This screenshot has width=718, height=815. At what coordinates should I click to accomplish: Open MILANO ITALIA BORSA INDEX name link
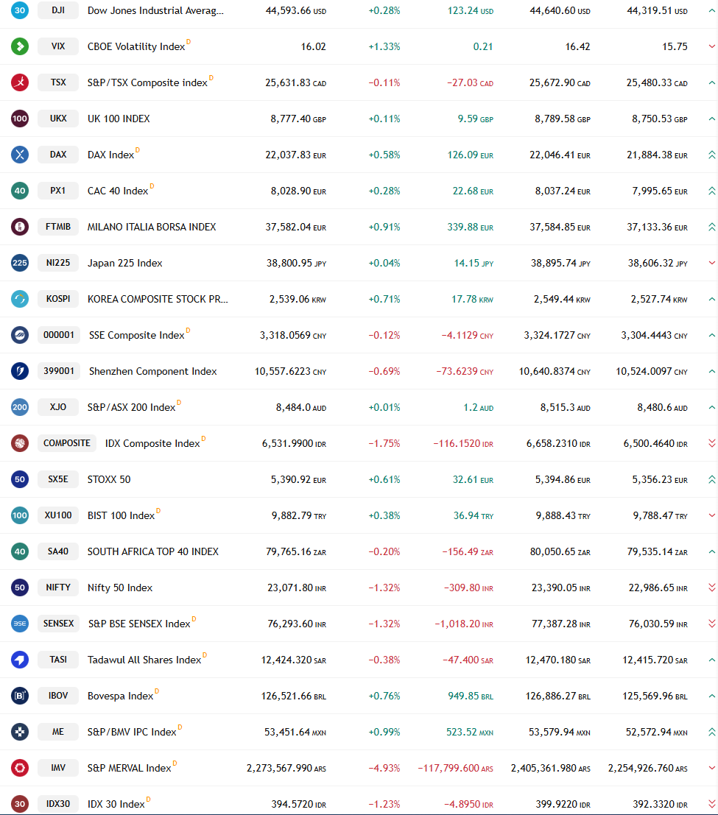pos(152,227)
